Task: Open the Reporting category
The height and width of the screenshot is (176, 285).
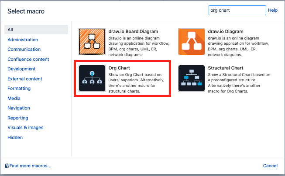Action: coord(18,118)
